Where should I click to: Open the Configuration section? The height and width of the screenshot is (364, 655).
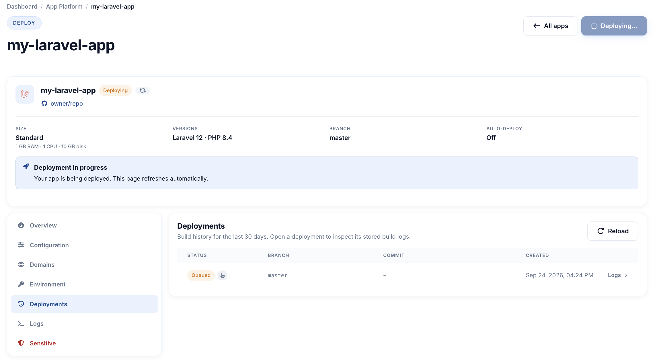84,245
